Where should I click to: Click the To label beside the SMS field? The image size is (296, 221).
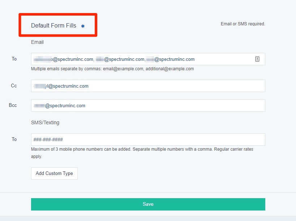[14, 139]
